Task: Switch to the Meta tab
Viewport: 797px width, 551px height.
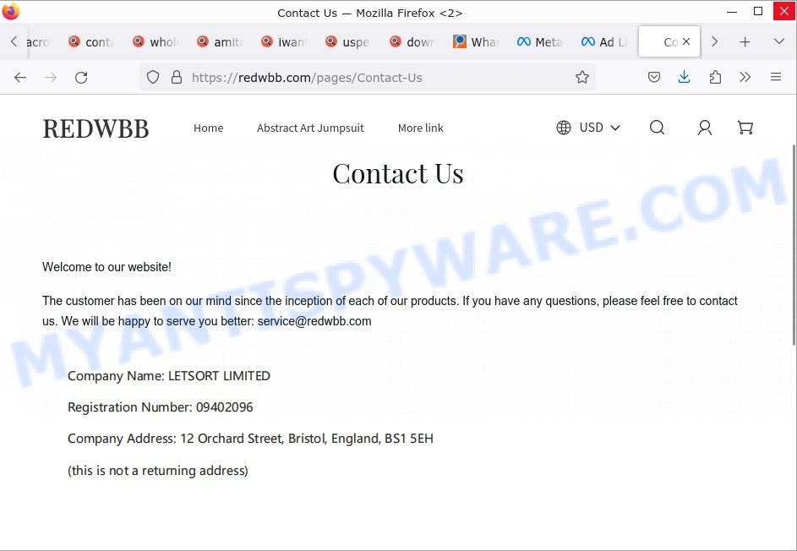Action: coord(540,41)
